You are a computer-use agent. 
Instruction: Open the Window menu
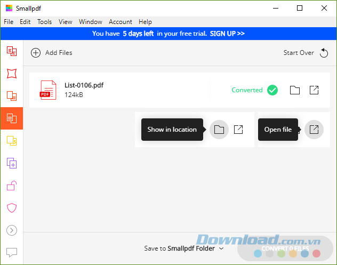pyautogui.click(x=91, y=22)
